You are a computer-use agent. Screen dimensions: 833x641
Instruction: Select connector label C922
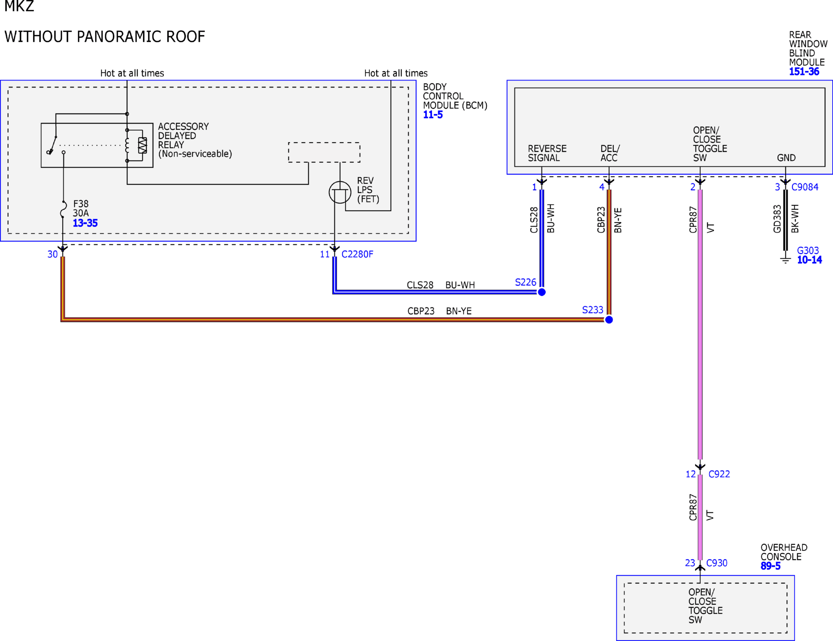click(x=719, y=474)
